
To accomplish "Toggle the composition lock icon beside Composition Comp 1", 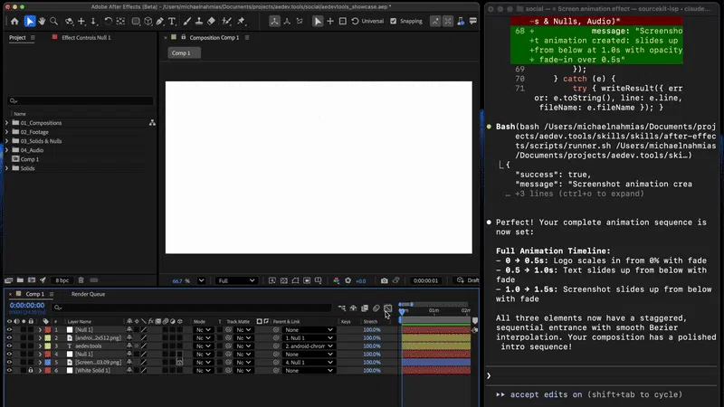I will [184, 37].
